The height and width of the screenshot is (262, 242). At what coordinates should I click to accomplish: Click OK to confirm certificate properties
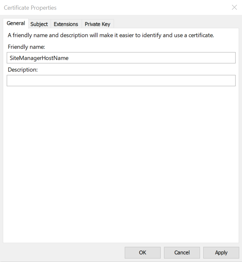[x=142, y=253]
